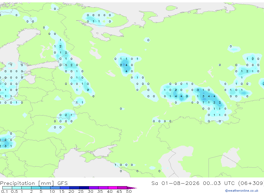Select the '10' legend scale label
Image resolution: width=264 pixels, height=193 pixels.
coord(52,191)
